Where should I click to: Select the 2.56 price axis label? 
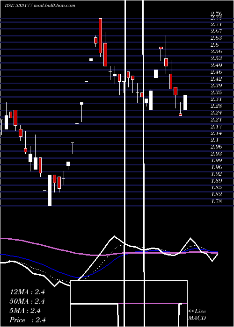coord(216,52)
